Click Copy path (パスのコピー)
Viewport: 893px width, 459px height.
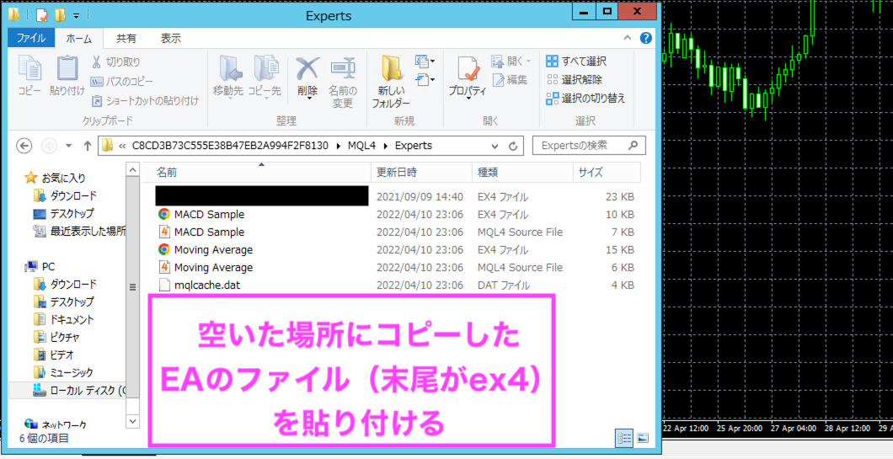[x=122, y=82]
